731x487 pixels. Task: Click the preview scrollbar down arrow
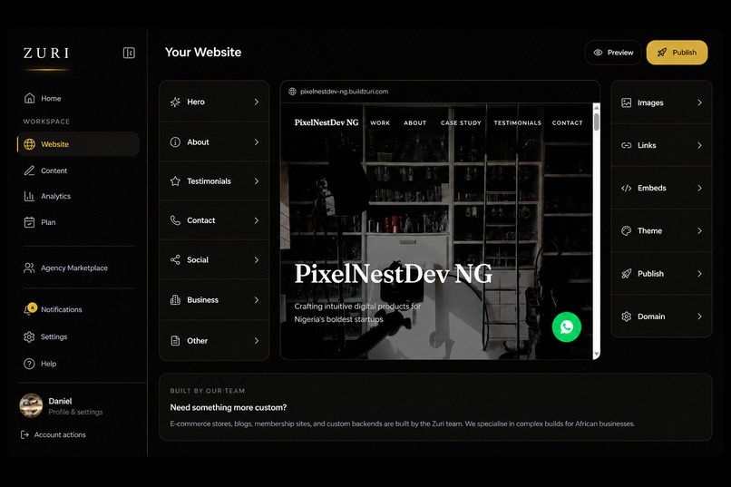click(596, 355)
